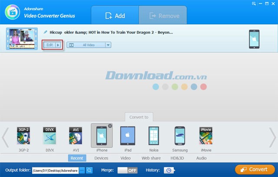Screen dimensions: 278x177
Task: Click the Adoreshare app logo
Action: tap(13, 12)
